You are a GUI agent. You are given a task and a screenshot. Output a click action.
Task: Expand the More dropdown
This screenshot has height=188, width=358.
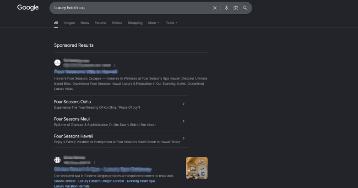pos(154,23)
